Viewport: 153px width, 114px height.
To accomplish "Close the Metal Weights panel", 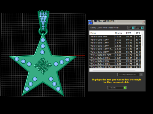I will click(143, 22).
